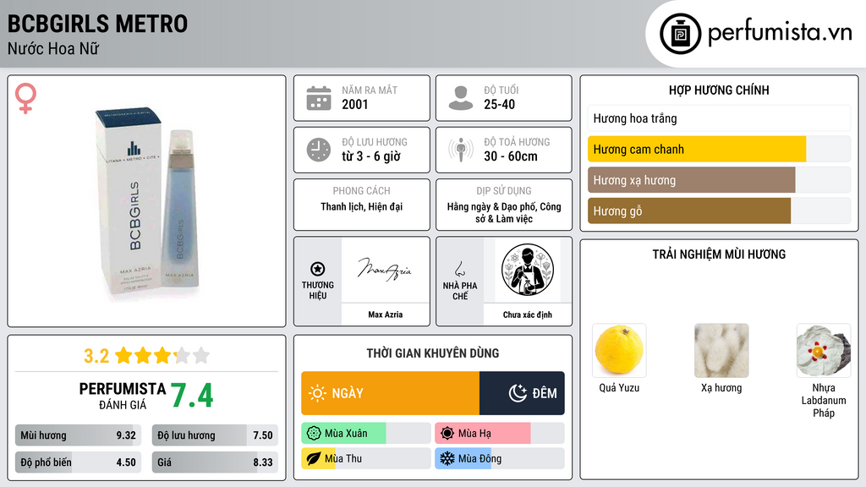Image resolution: width=866 pixels, height=487 pixels.
Task: Click the Thời gian khuyên dùng heading
Action: 433,353
